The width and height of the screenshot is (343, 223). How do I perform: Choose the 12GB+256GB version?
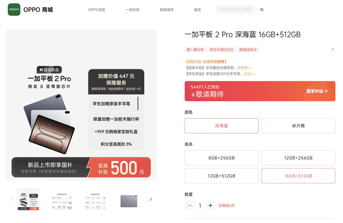click(x=298, y=158)
